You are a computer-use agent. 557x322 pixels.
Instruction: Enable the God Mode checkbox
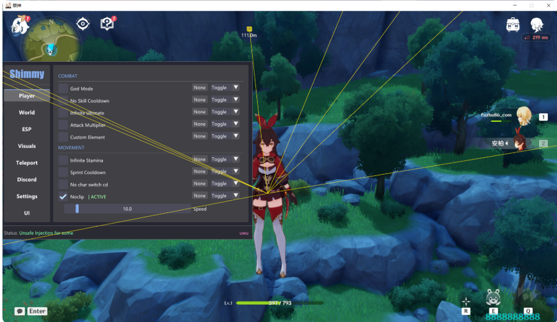[63, 88]
